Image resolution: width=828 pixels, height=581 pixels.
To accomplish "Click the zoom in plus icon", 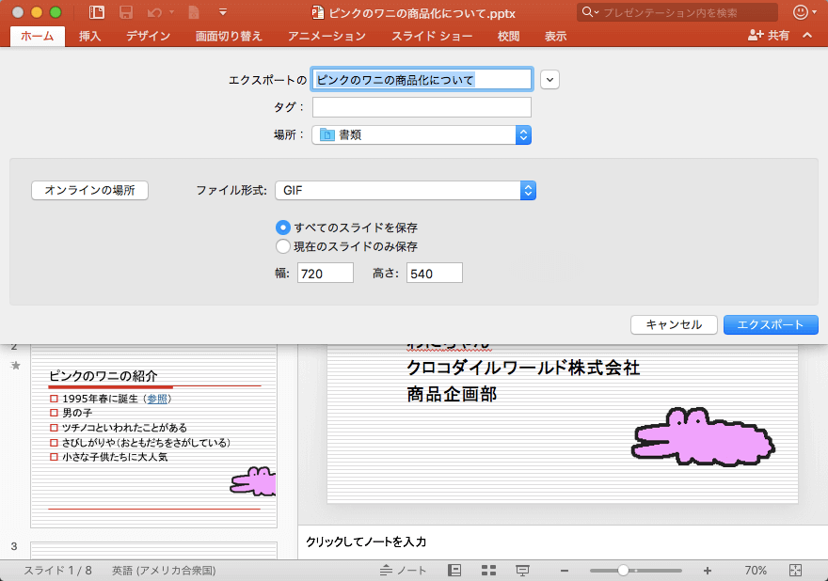I will click(x=707, y=571).
